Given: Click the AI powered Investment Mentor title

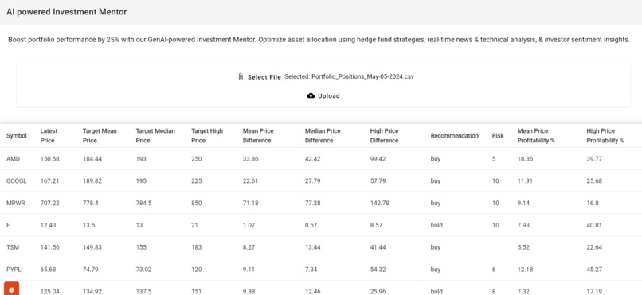Looking at the screenshot, I should click(67, 12).
